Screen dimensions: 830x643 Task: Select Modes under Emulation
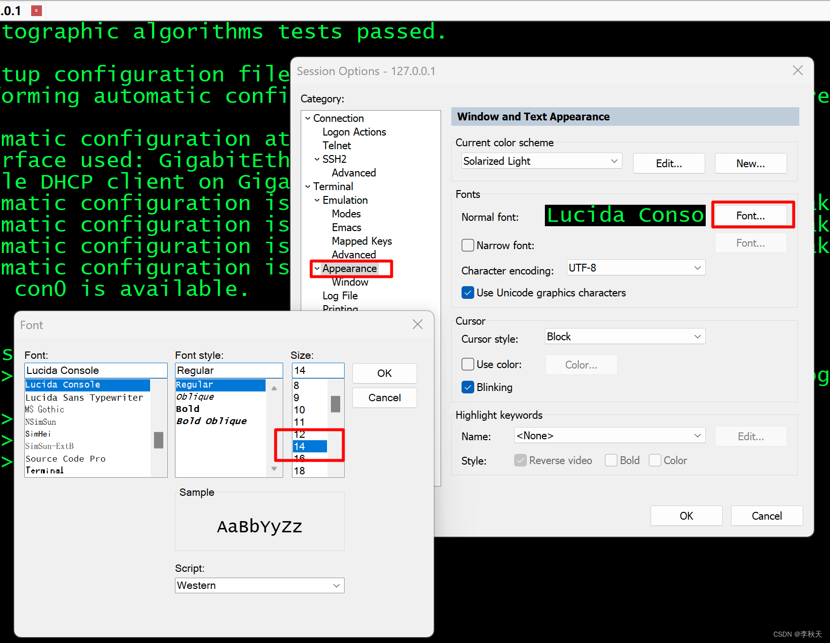click(x=346, y=214)
